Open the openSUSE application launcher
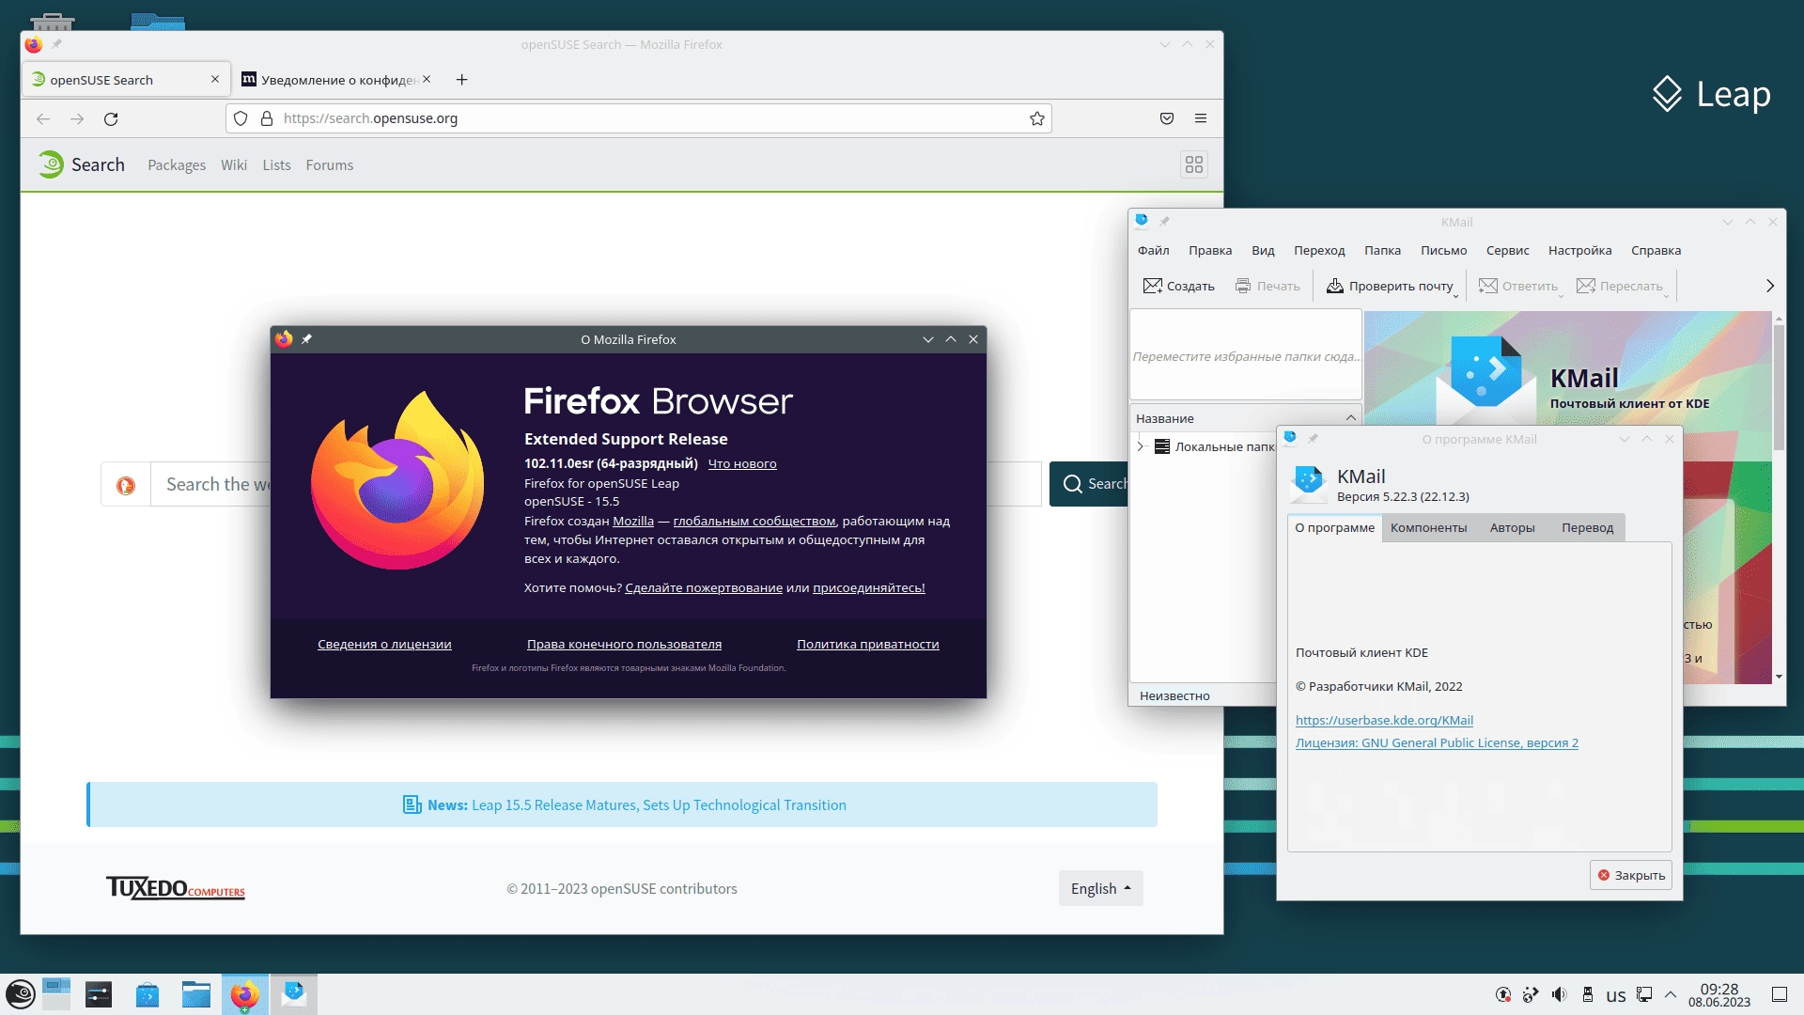This screenshot has width=1804, height=1015. 21,994
